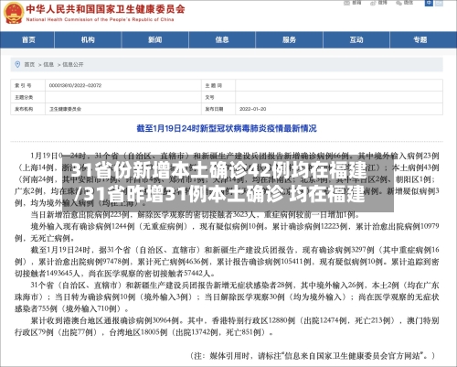Open the 机构 navigation tab

[x=88, y=40]
